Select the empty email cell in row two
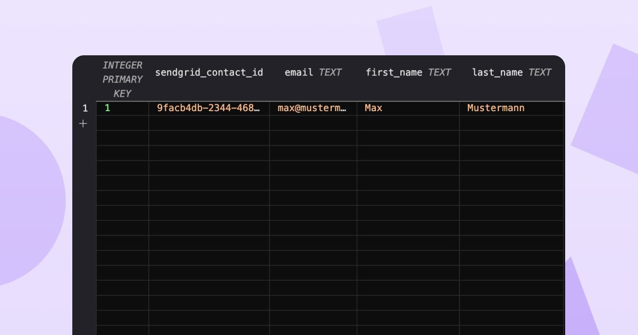Viewport: 638px width, 335px height. pos(313,123)
